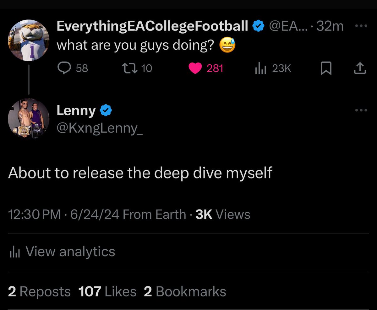Tap the EverythingEACollegeFootball account name
Screen dimensions: 377x310
coord(152,27)
